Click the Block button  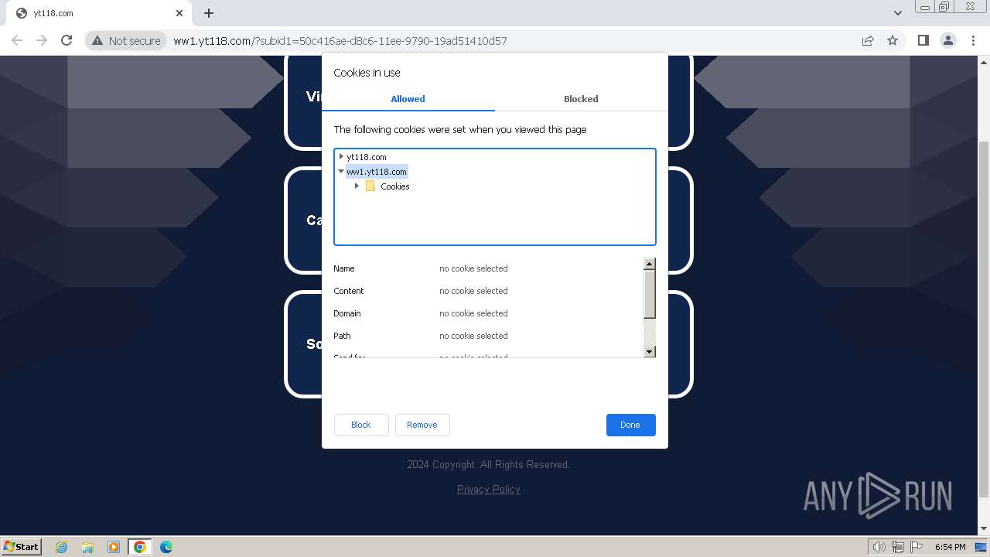coord(361,425)
